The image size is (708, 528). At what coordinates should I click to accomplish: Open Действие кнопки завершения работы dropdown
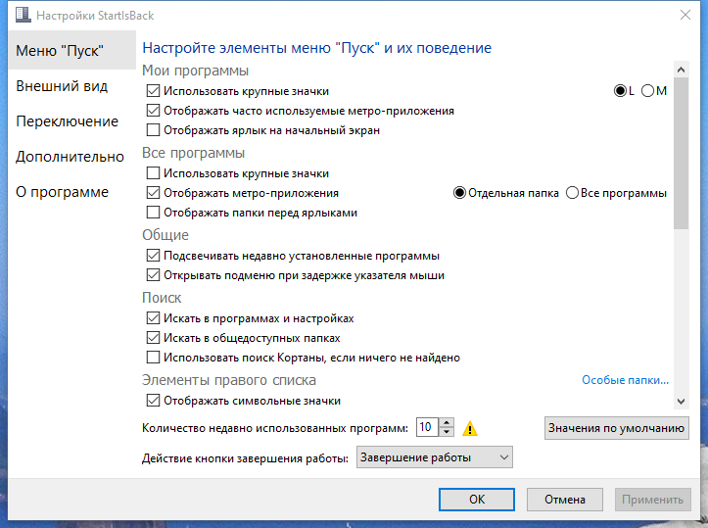(x=435, y=457)
